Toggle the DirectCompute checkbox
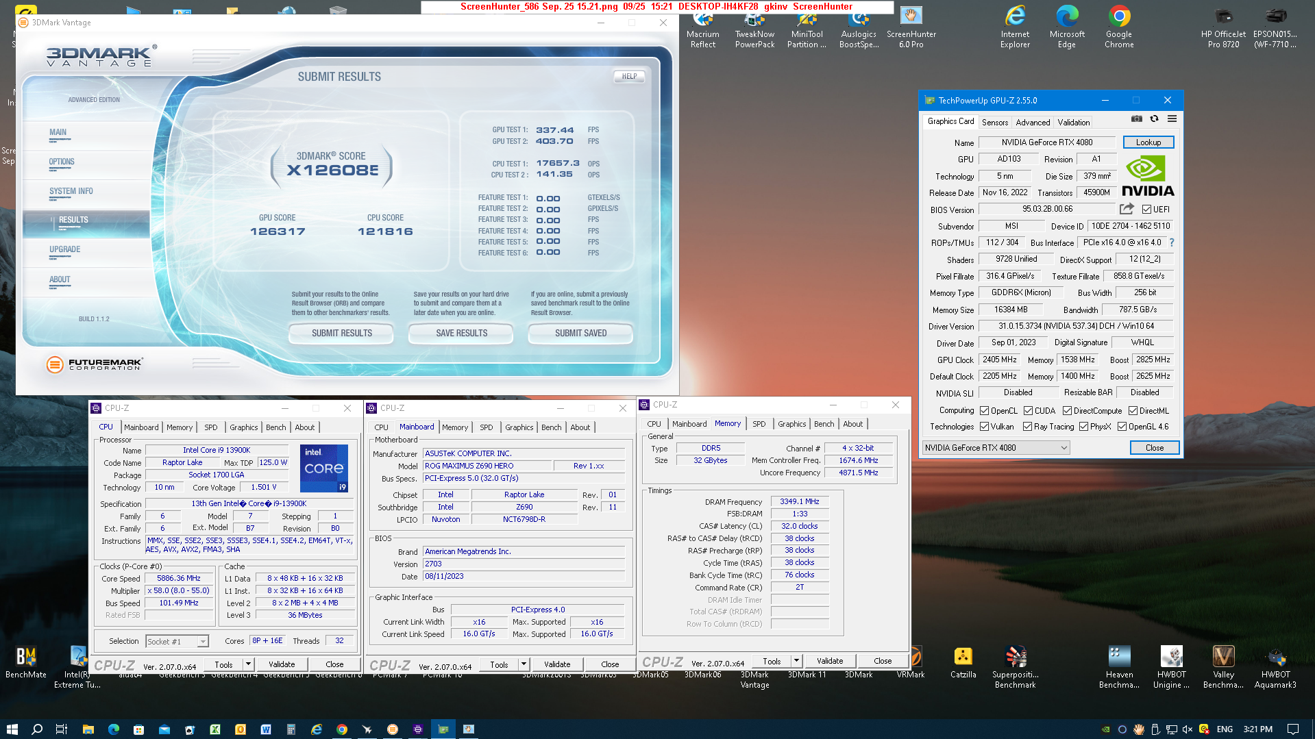Image resolution: width=1315 pixels, height=739 pixels. tap(1067, 411)
